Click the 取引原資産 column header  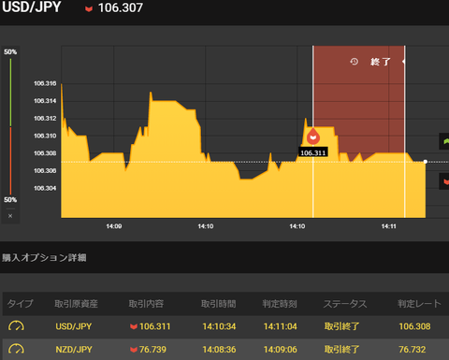pos(76,304)
